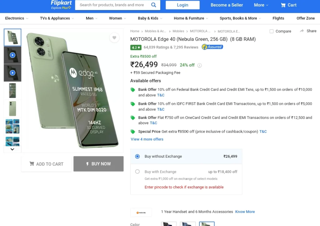Click the price info circle icon
Screen dimensions: 320x226
point(199,65)
